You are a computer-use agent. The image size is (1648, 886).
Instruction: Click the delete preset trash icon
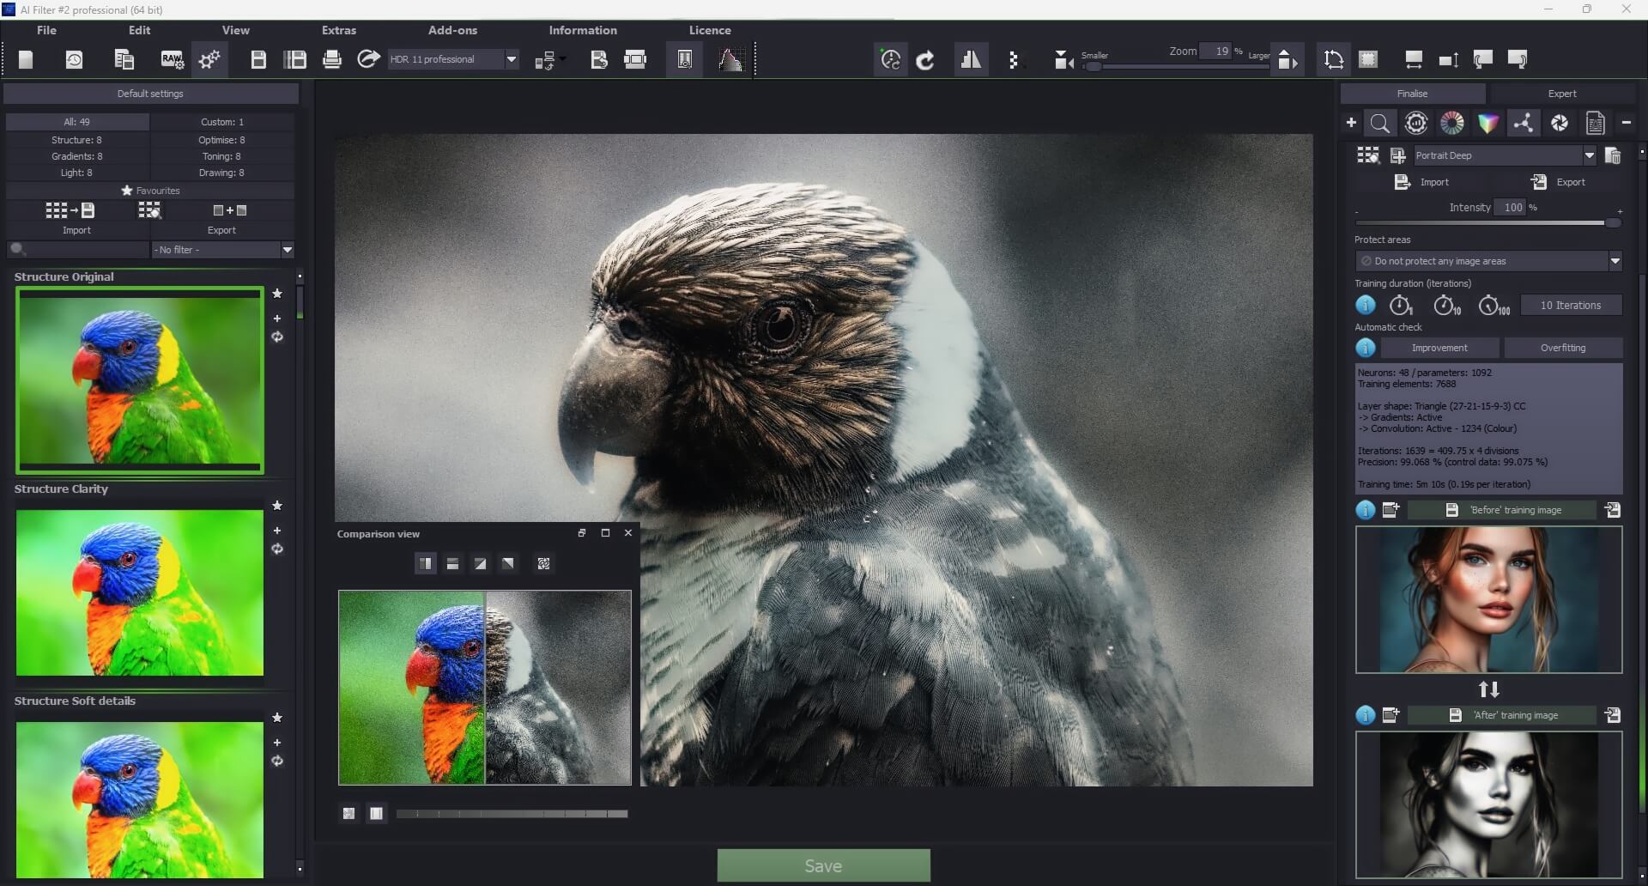[1613, 155]
